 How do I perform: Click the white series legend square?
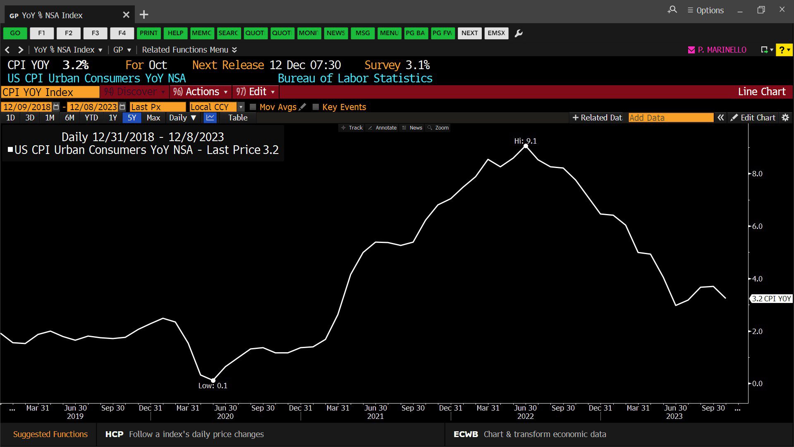pos(10,149)
